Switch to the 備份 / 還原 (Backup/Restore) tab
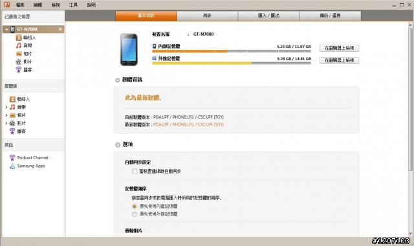The width and height of the screenshot is (414, 246). click(330, 16)
